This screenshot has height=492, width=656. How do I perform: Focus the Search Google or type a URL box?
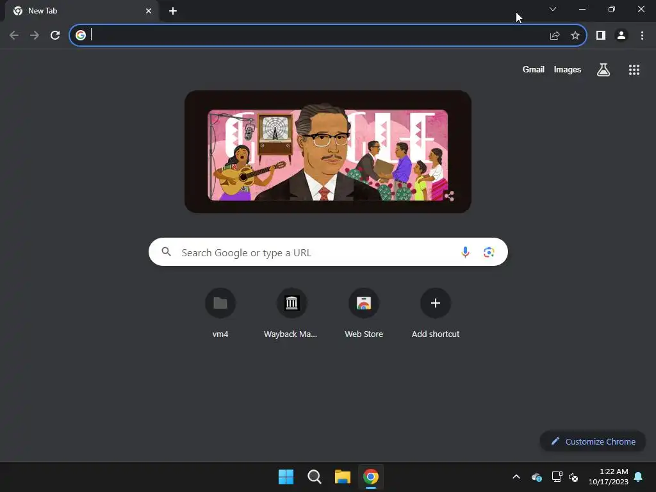pos(328,252)
